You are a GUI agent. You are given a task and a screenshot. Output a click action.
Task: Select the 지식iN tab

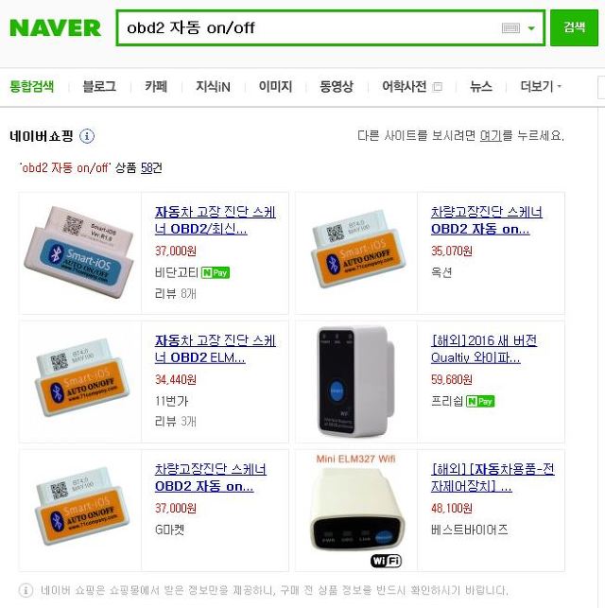click(x=213, y=86)
